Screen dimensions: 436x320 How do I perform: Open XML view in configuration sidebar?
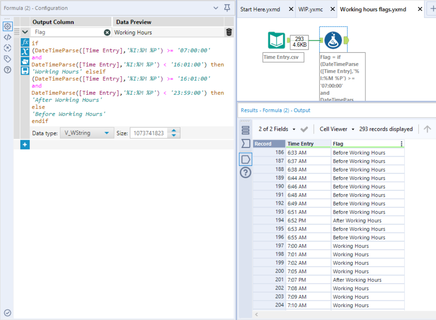pyautogui.click(x=7, y=37)
